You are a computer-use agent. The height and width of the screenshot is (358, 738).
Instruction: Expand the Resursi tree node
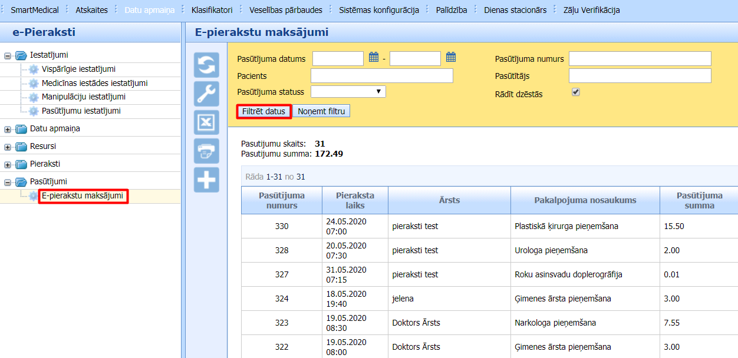point(8,147)
